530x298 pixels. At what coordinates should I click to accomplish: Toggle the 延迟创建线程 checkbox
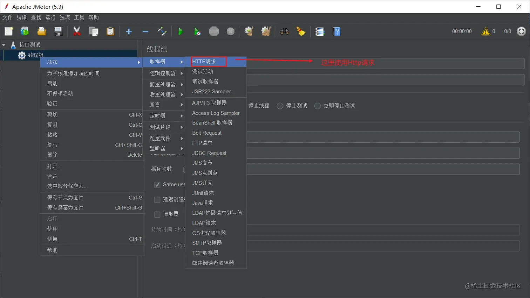tap(157, 199)
